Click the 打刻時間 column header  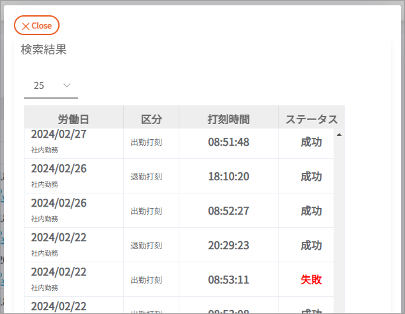[228, 119]
